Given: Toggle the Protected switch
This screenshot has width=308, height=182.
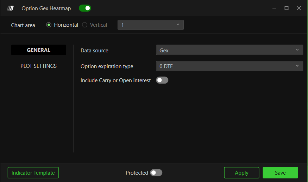Looking at the screenshot, I should (x=156, y=173).
